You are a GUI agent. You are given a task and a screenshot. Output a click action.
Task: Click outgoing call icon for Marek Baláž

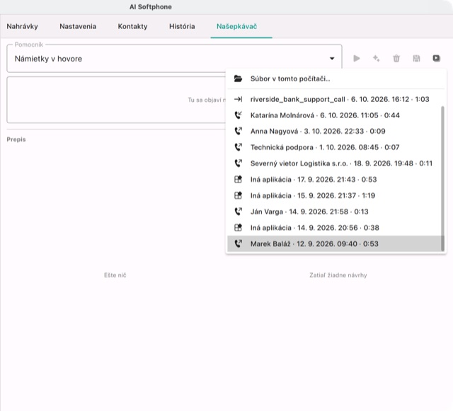pyautogui.click(x=238, y=244)
